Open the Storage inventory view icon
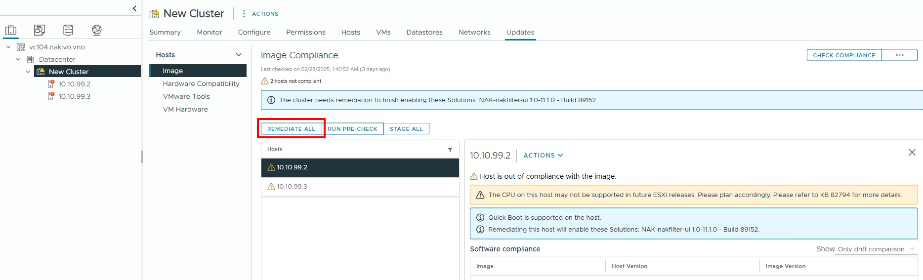This screenshot has height=280, width=923. (x=68, y=30)
